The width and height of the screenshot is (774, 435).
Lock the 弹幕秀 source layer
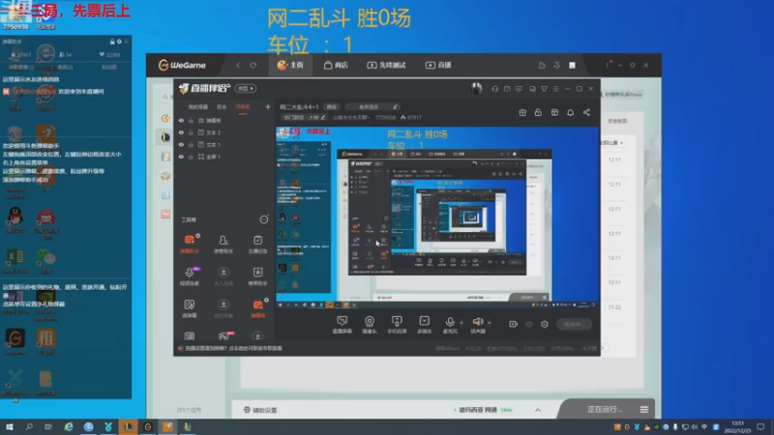pos(191,120)
